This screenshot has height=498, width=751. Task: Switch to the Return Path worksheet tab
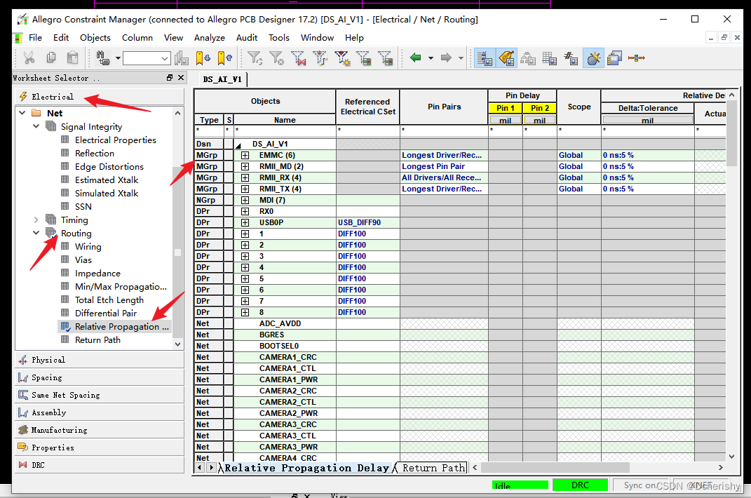433,468
